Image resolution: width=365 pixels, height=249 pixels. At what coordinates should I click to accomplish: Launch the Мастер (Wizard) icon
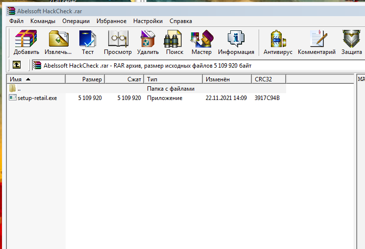(202, 39)
